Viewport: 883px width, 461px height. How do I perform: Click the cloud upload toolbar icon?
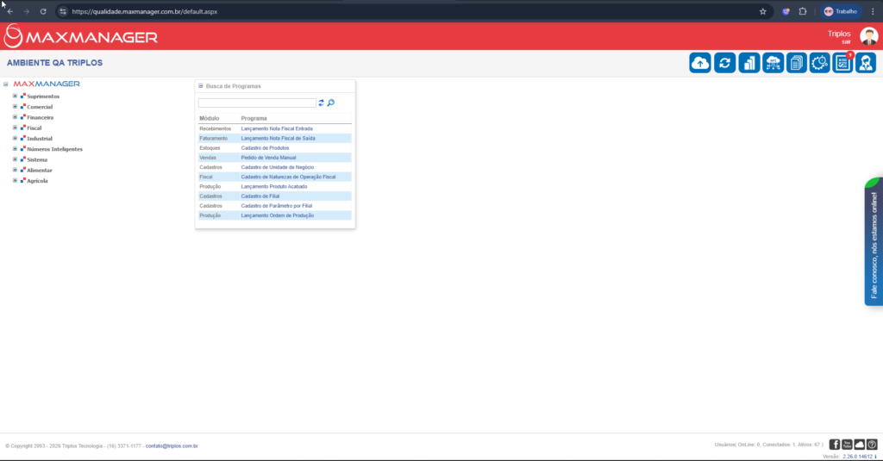pyautogui.click(x=700, y=63)
